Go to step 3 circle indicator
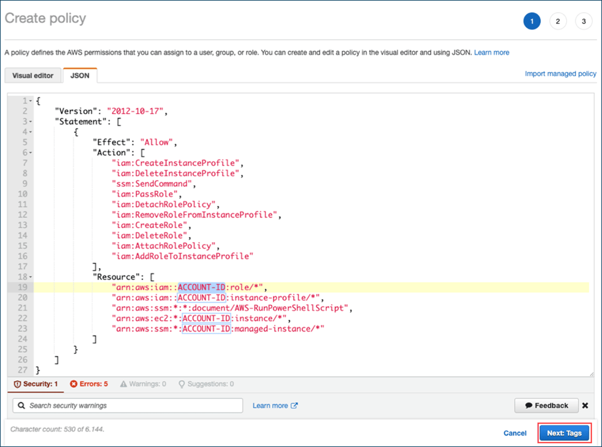 pos(584,21)
